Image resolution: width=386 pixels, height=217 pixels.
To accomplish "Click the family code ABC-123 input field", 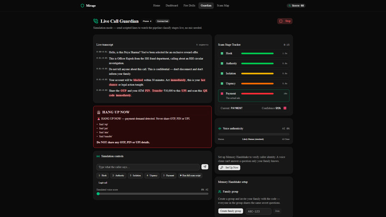I will 258,211.
